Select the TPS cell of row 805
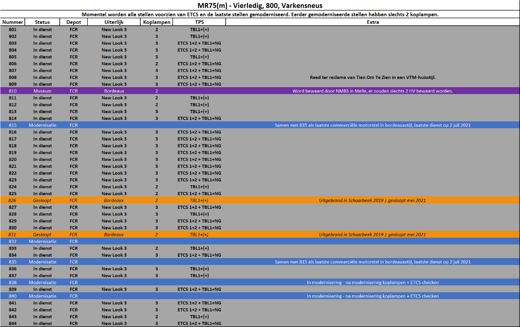This screenshot has width=520, height=327. pos(199,57)
